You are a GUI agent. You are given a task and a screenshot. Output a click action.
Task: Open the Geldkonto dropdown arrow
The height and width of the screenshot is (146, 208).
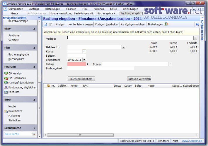point(123,47)
